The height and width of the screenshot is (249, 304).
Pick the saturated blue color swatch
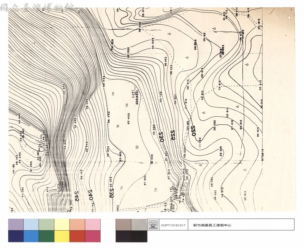coord(31,236)
